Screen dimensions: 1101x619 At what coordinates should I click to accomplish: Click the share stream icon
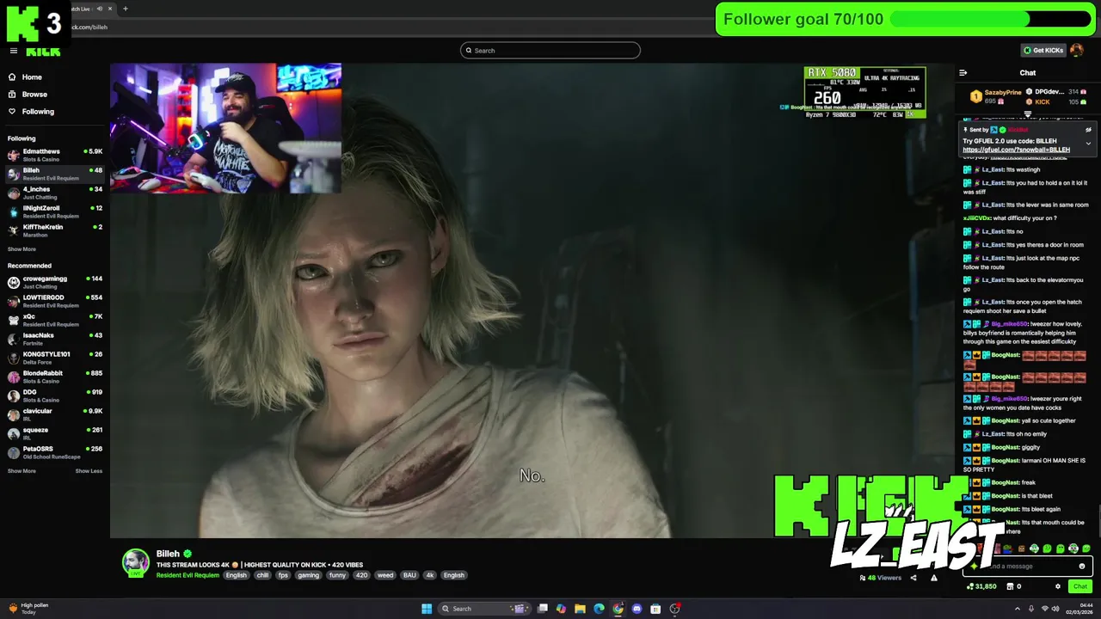click(913, 578)
